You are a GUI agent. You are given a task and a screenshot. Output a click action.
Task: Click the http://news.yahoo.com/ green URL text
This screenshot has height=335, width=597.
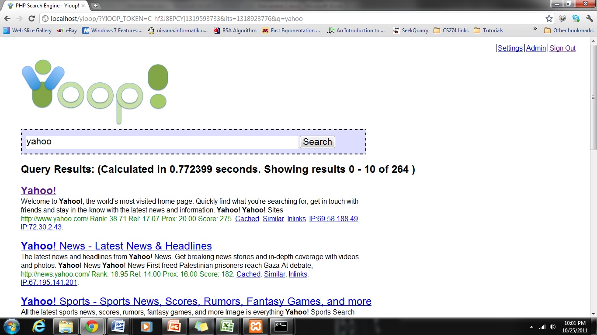55,274
